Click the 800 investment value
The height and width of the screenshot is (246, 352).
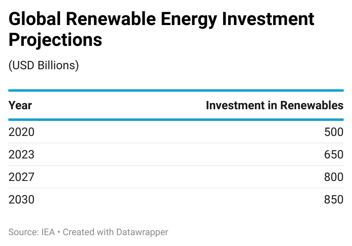pos(334,177)
